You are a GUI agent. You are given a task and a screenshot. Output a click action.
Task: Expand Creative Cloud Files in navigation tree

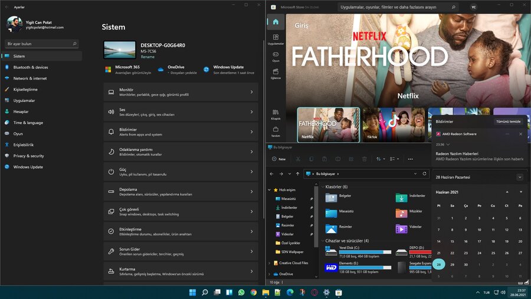(x=270, y=263)
